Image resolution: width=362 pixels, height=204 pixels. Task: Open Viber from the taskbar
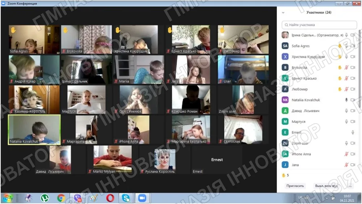click(x=77, y=198)
